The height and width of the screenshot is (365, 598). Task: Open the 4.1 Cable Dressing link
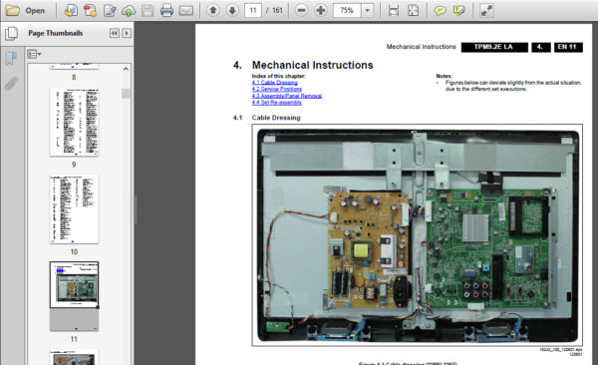pos(275,83)
